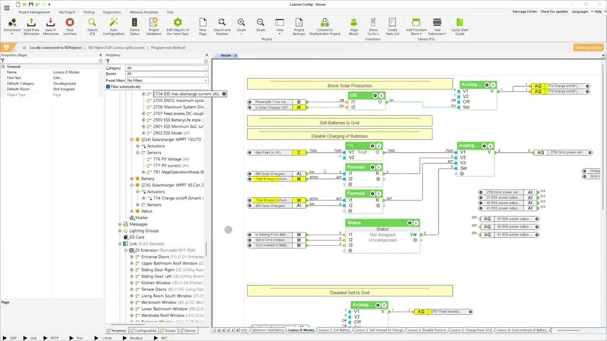This screenshot has width=607, height=341.
Task: Open Add Function Block dropdown
Action: click(416, 27)
